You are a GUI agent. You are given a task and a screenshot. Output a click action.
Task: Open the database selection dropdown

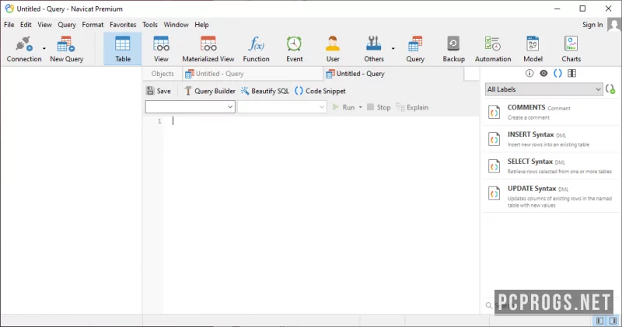pos(281,107)
